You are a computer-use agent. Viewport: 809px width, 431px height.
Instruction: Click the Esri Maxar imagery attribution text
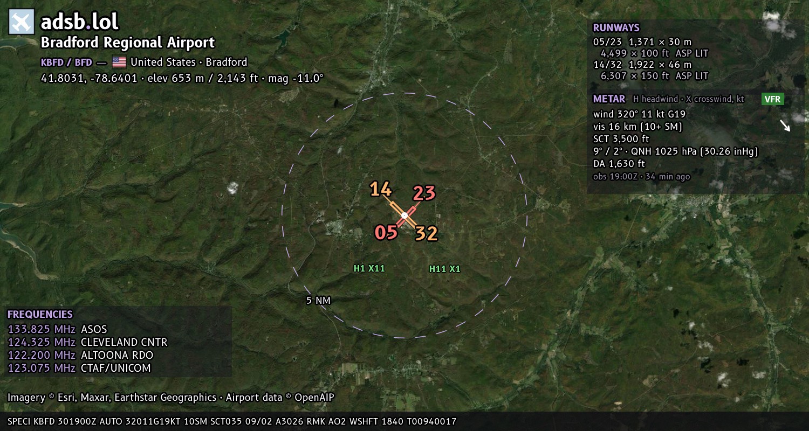coord(171,398)
